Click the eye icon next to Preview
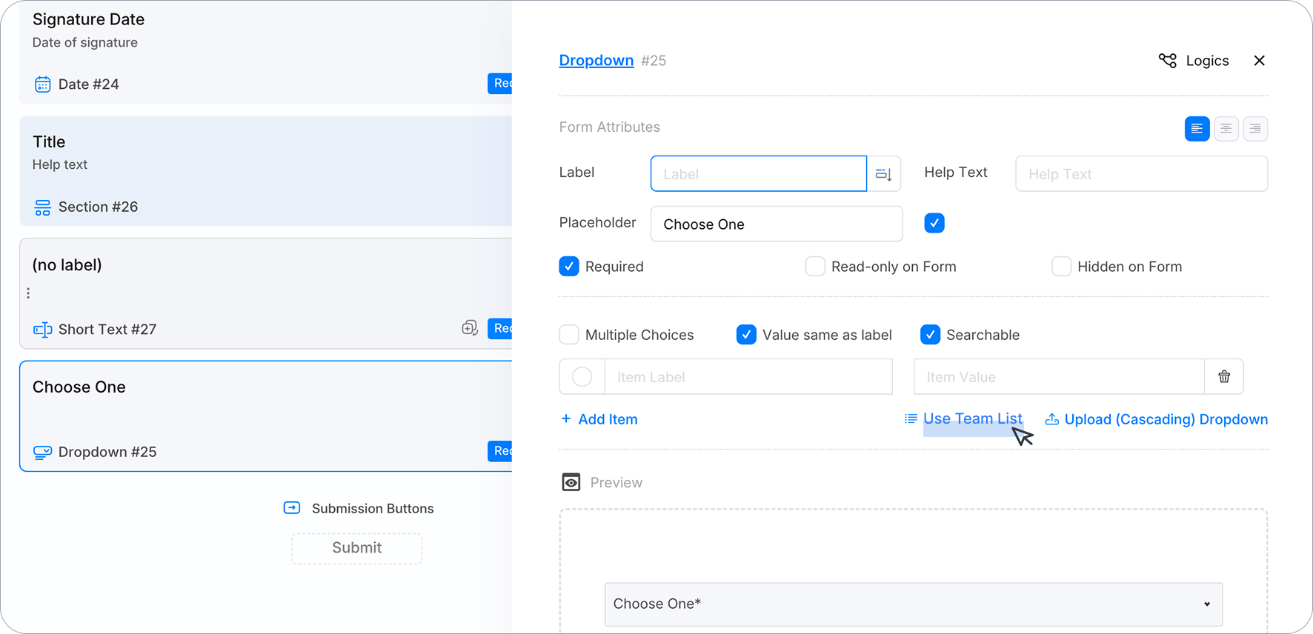1313x634 pixels. click(x=571, y=483)
